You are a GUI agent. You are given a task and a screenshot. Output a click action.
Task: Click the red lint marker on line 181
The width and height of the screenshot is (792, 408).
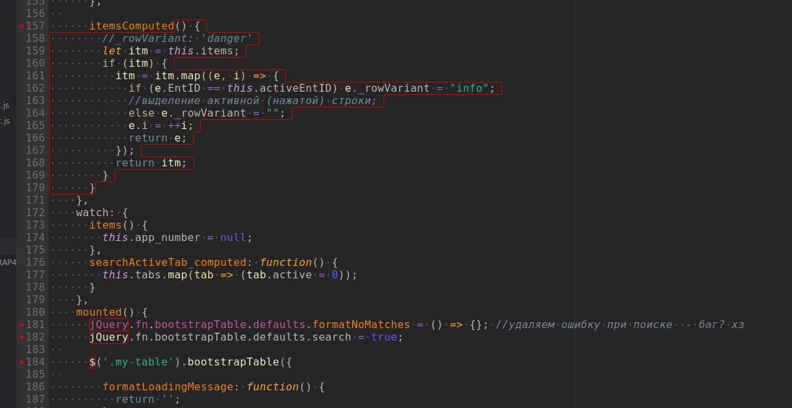tap(22, 325)
